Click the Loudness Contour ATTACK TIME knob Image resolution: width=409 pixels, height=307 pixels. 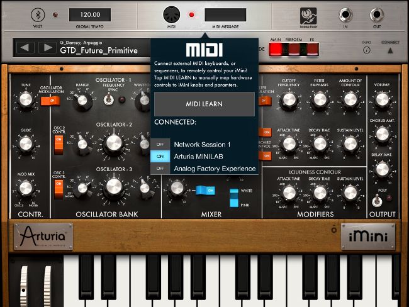pyautogui.click(x=289, y=193)
